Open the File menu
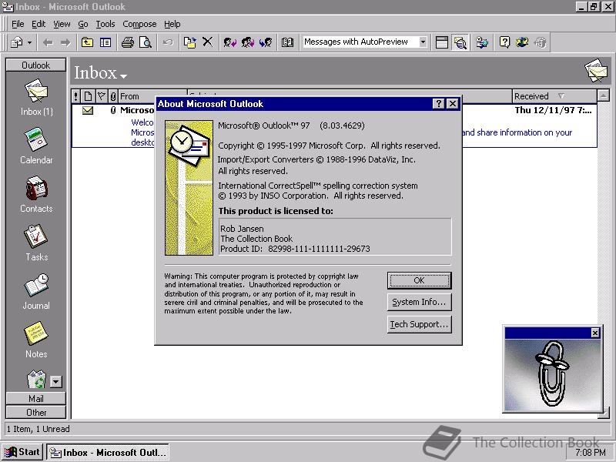Image resolution: width=616 pixels, height=462 pixels. 18,24
